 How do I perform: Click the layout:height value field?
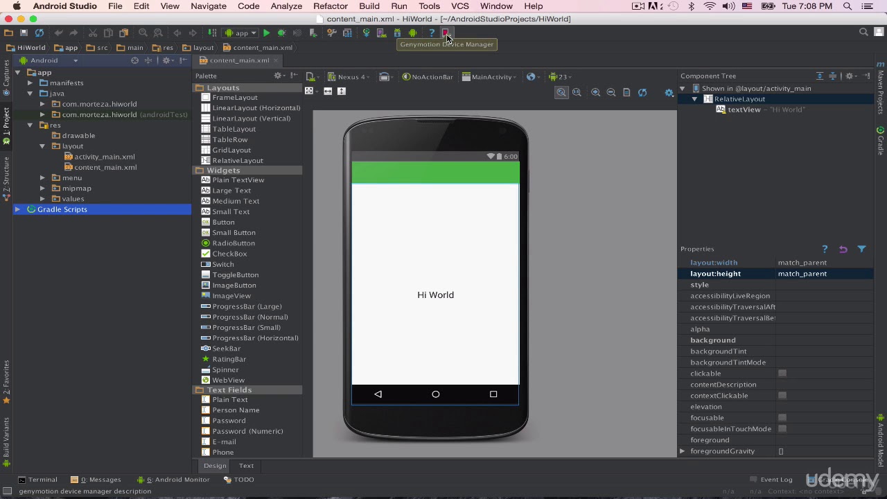825,274
